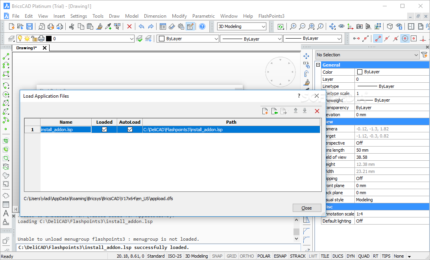The image size is (430, 260).
Task: Uncheck Loaded checkbox for install_addon.lsp
Action: (x=104, y=129)
